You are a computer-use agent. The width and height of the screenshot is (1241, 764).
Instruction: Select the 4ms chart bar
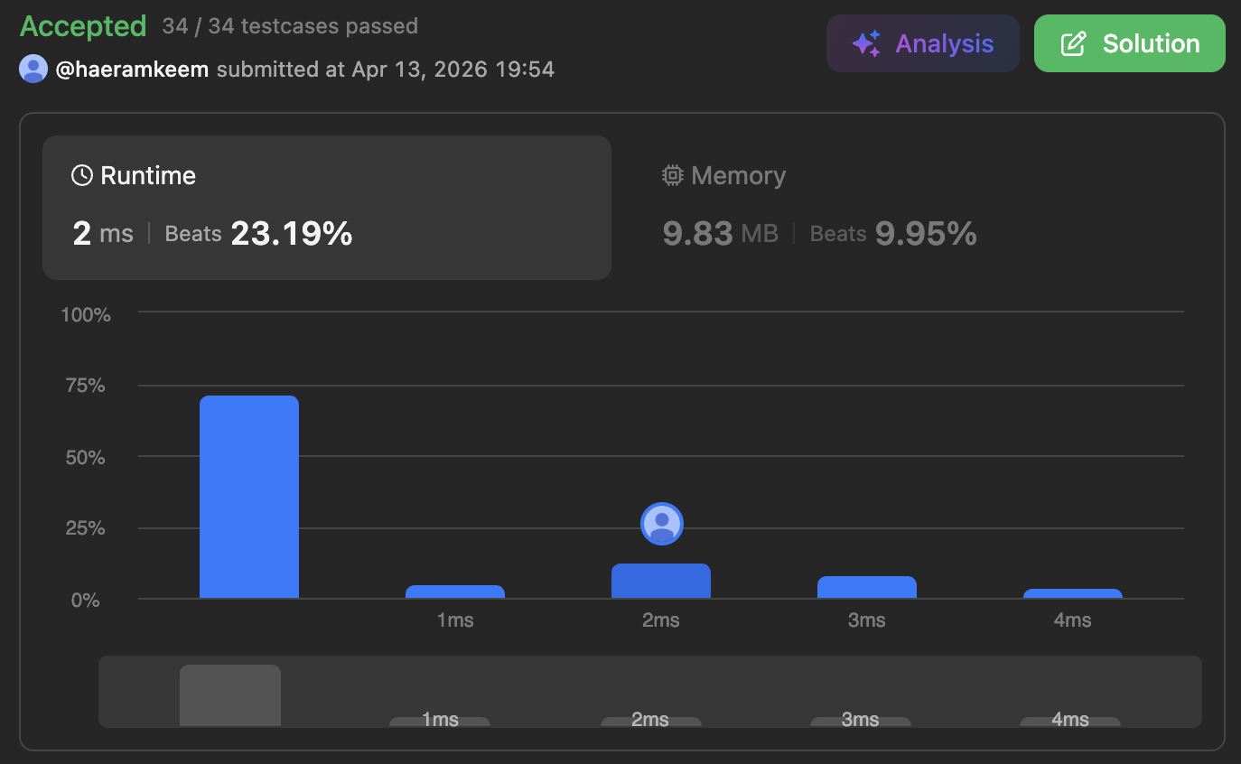[1073, 593]
